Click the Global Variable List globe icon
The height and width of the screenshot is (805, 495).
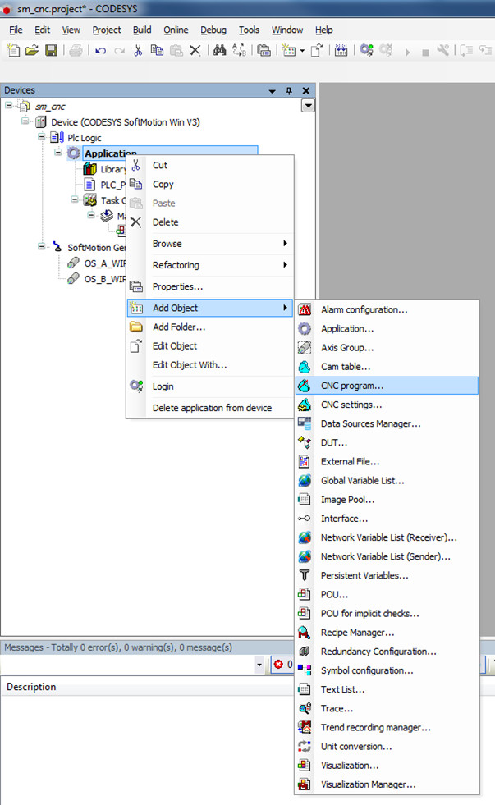click(305, 480)
